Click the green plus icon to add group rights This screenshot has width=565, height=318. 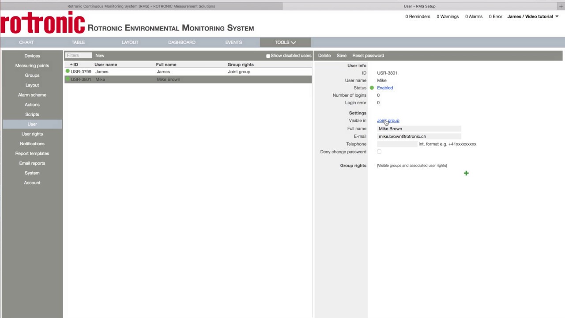pyautogui.click(x=466, y=173)
